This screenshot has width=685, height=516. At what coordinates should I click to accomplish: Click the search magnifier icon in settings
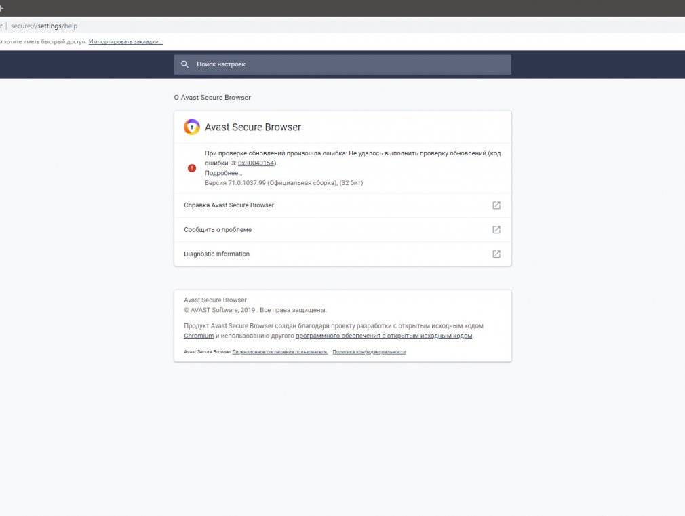click(x=184, y=64)
